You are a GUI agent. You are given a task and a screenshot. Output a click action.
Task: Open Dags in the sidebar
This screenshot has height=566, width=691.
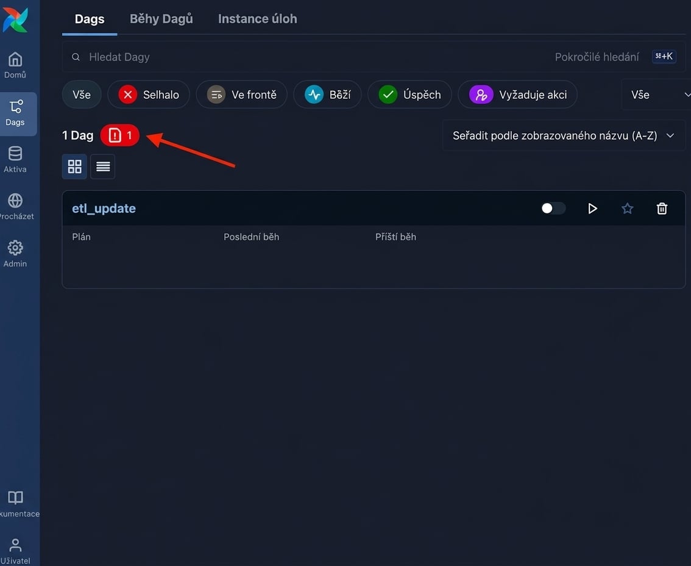point(15,113)
